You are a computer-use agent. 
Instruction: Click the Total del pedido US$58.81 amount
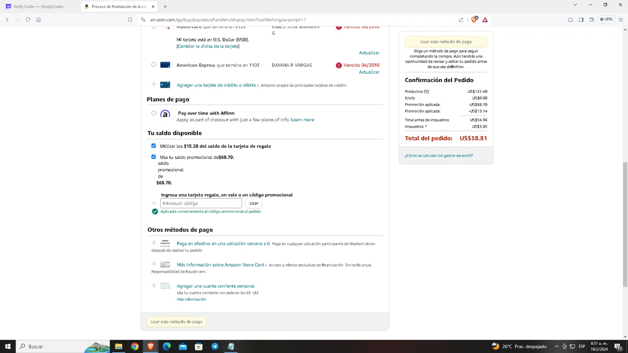(x=473, y=138)
